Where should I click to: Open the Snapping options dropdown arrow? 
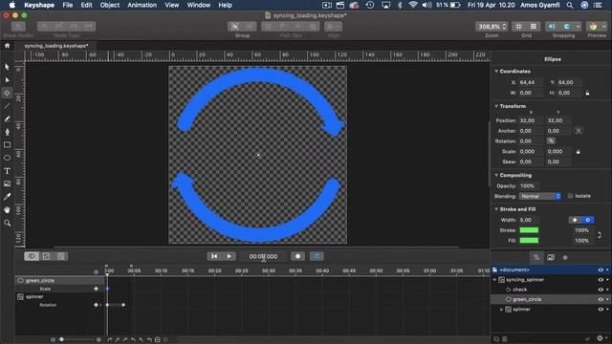[578, 26]
